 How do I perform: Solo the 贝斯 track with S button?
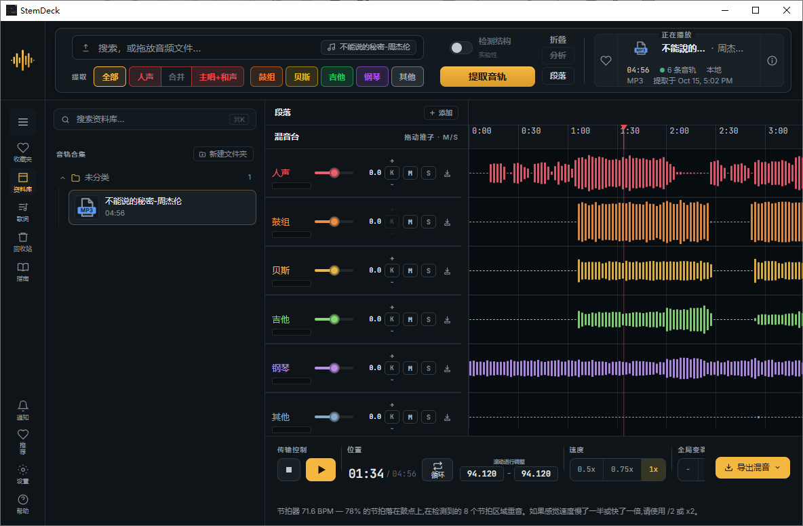429,270
